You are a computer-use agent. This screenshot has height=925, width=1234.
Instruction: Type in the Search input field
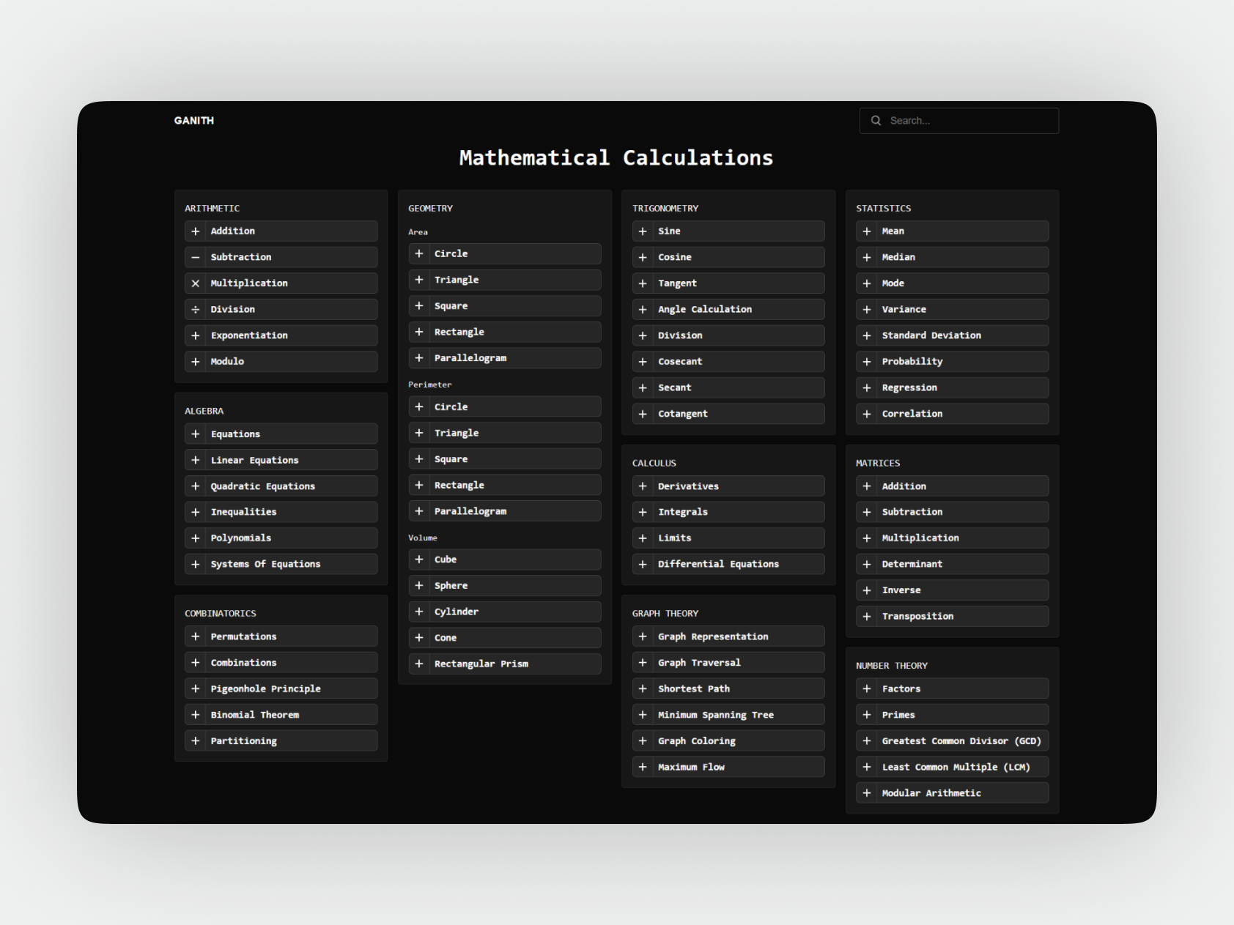(x=967, y=121)
